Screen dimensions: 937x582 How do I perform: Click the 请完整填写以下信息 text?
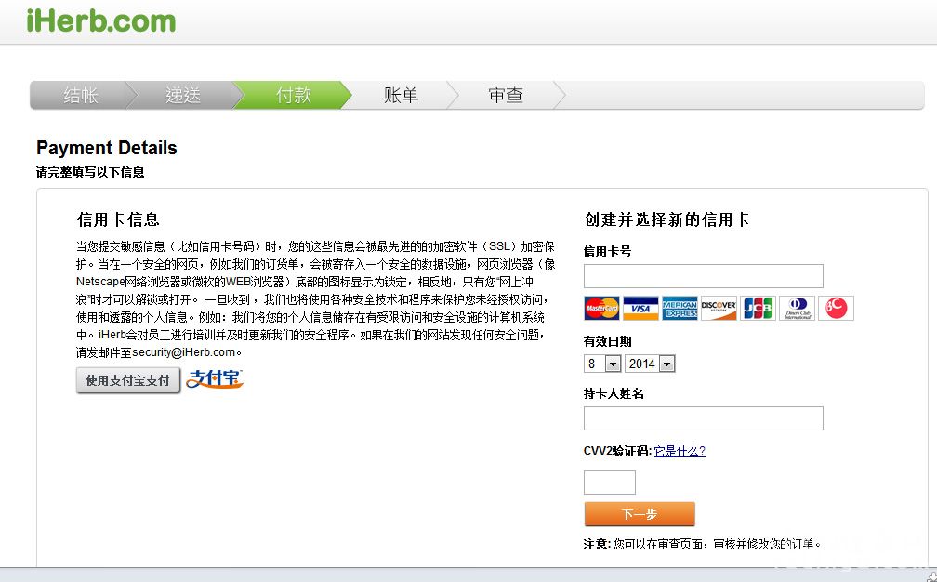tap(90, 172)
